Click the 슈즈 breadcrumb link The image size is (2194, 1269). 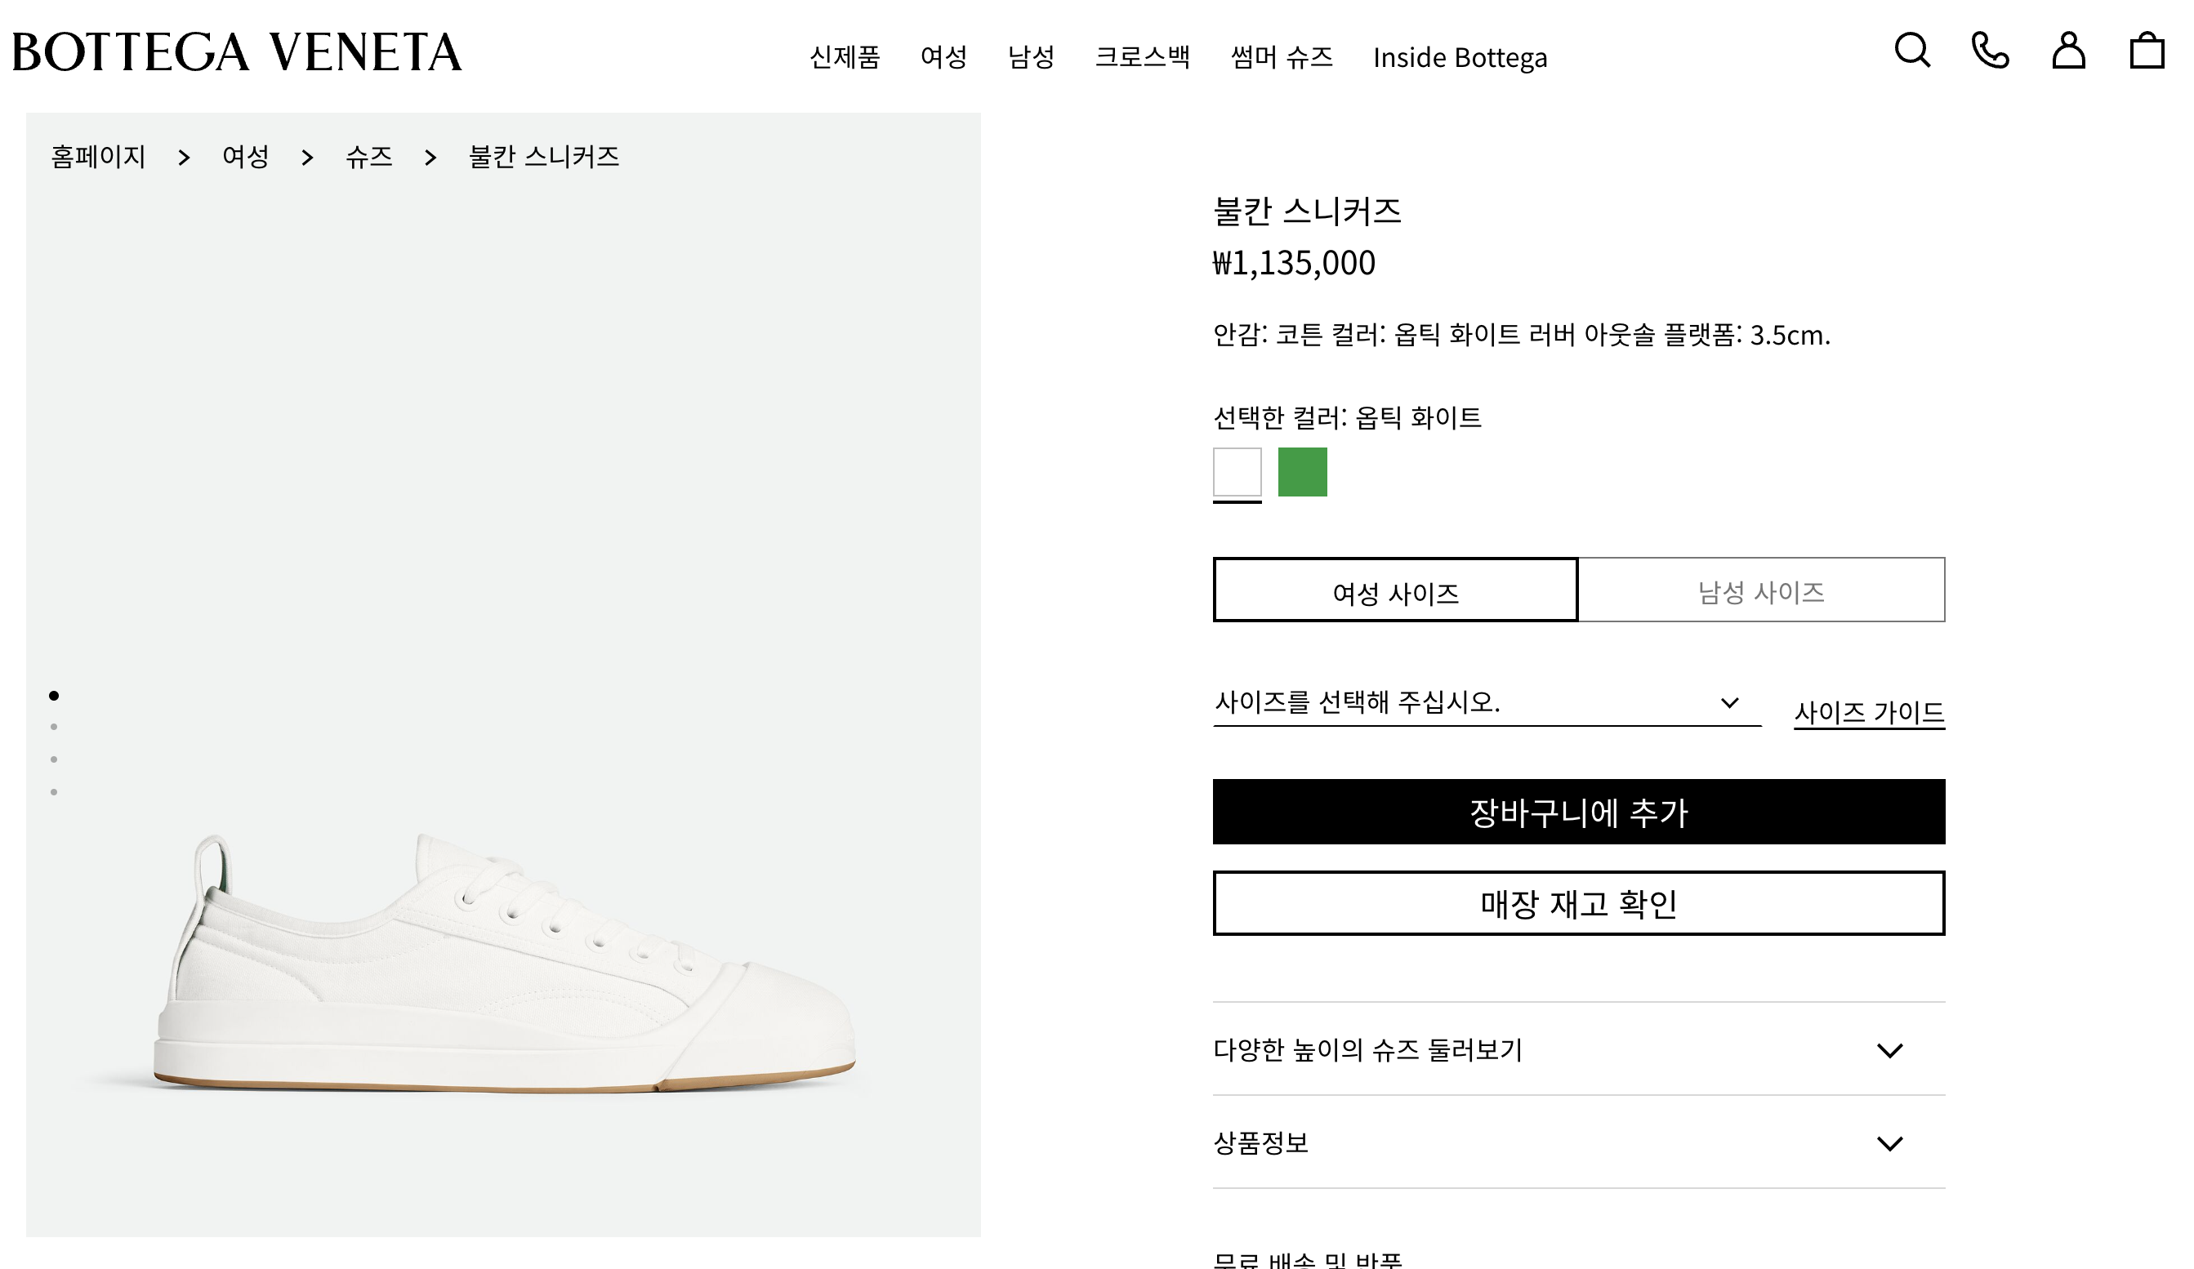point(369,157)
